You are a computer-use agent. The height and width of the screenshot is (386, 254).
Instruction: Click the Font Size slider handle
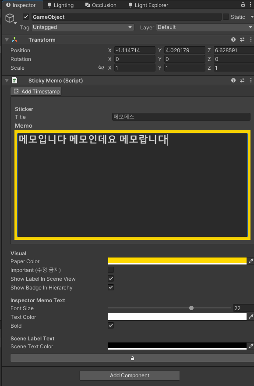click(x=191, y=308)
